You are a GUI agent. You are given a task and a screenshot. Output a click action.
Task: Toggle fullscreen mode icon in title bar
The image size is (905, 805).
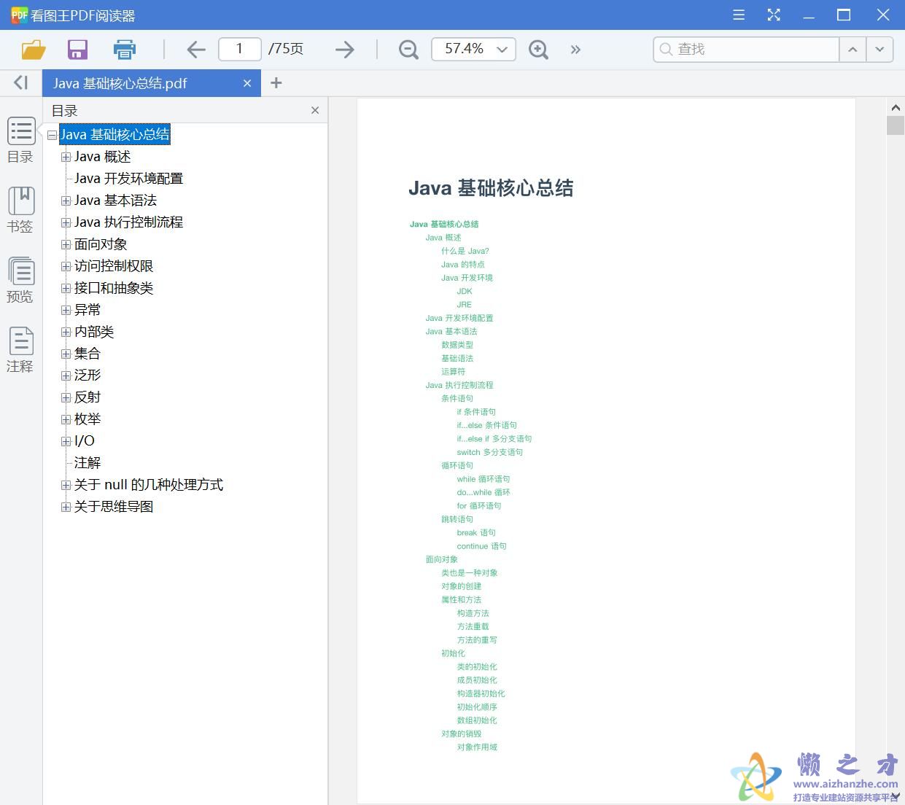[x=774, y=15]
